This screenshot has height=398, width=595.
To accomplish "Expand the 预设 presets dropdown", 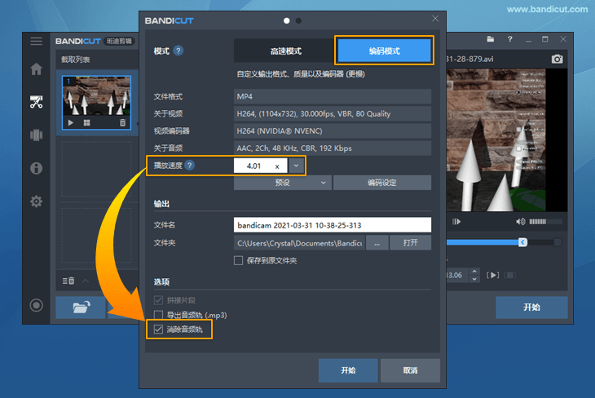I will click(281, 183).
